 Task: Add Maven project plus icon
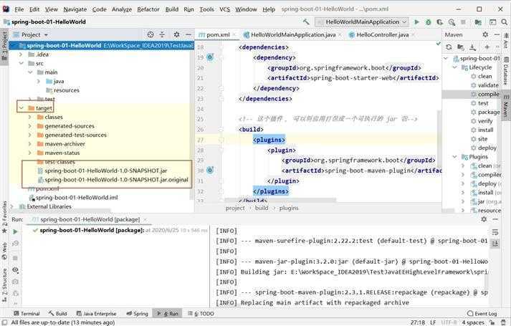pos(487,47)
